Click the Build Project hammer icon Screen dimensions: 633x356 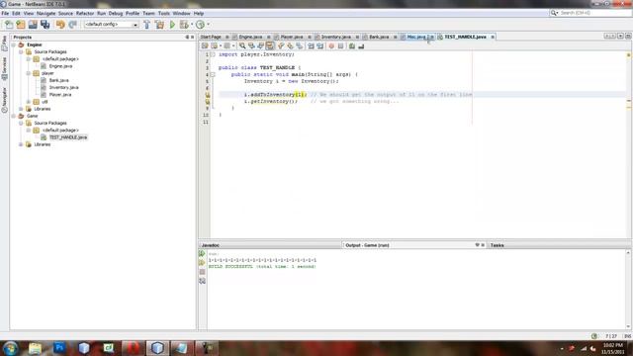click(147, 25)
